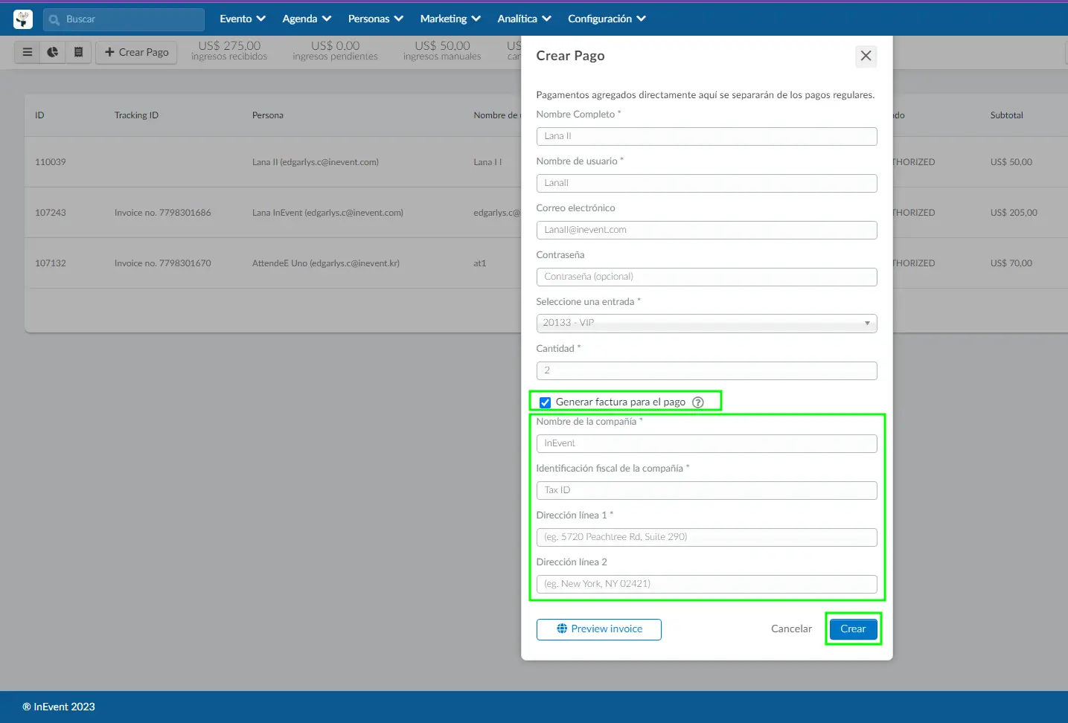
Task: Uncheck Generar factura para el pago
Action: click(545, 402)
